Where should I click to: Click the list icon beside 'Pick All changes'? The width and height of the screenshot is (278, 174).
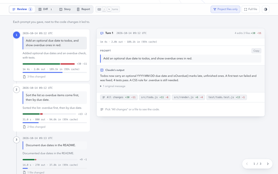tap(102, 109)
